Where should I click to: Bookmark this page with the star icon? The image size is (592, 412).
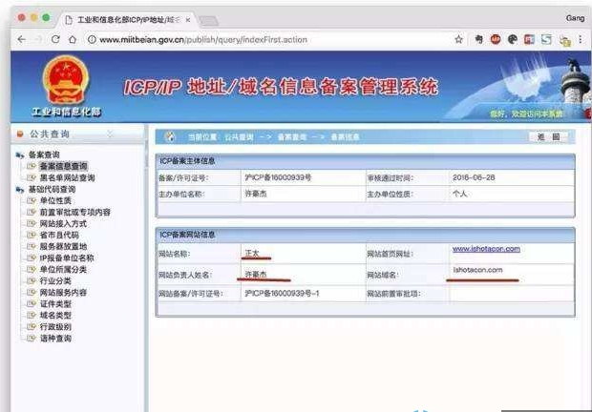pos(458,39)
